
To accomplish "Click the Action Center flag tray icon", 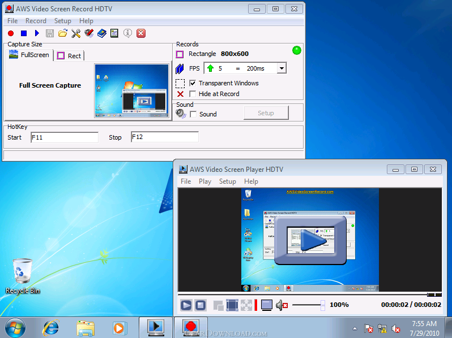I will (368, 328).
